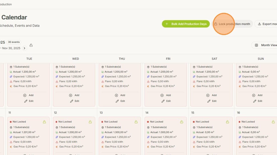
Task: Select the SUN column header
Action: coord(261,59)
